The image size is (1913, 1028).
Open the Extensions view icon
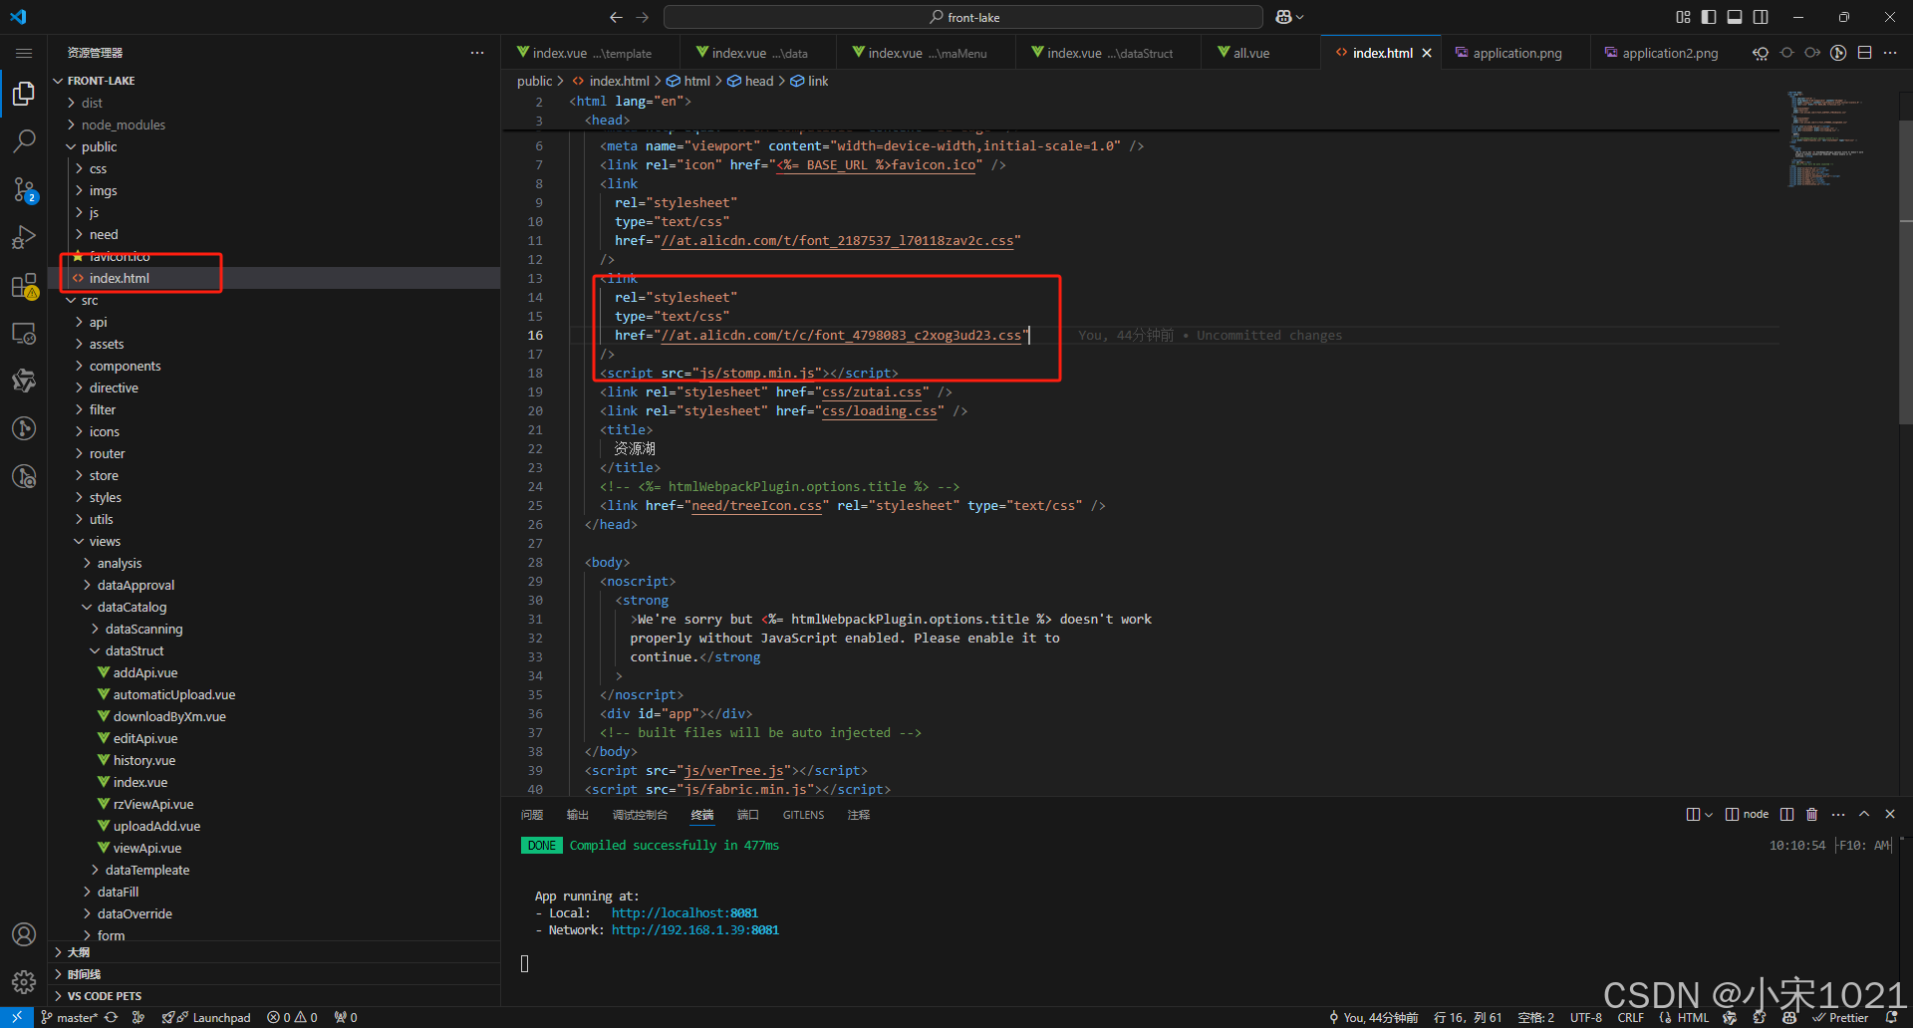[x=24, y=287]
